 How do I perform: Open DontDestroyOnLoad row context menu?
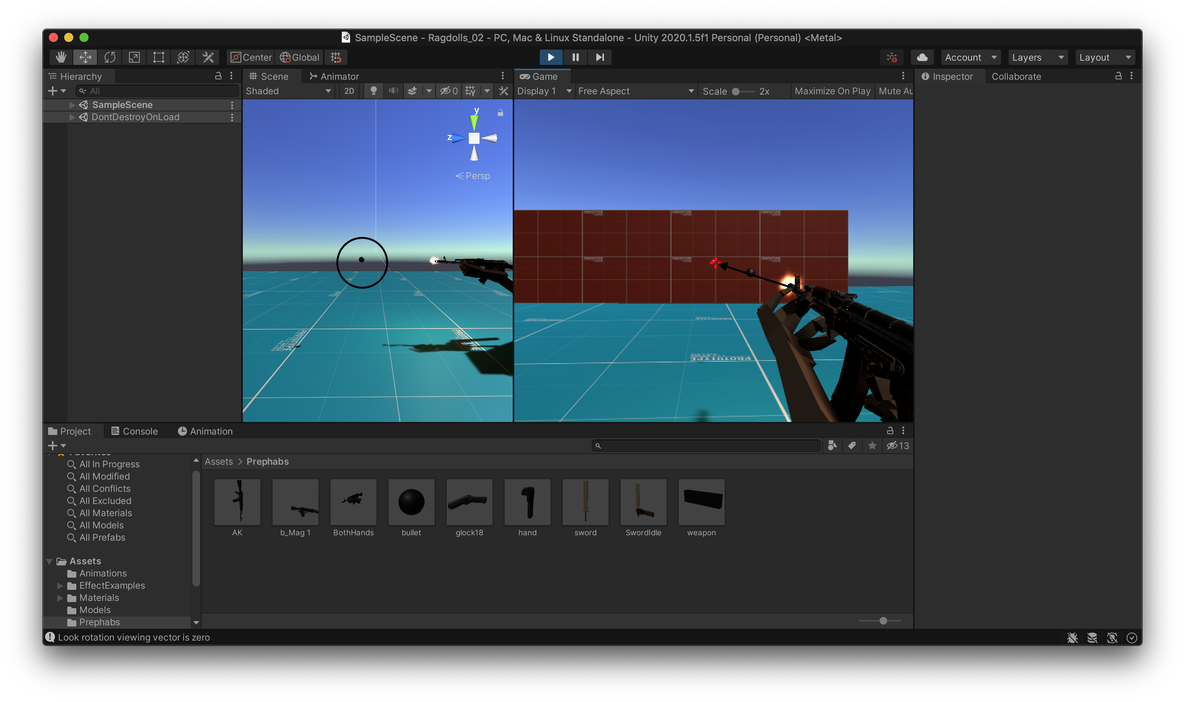pos(232,117)
